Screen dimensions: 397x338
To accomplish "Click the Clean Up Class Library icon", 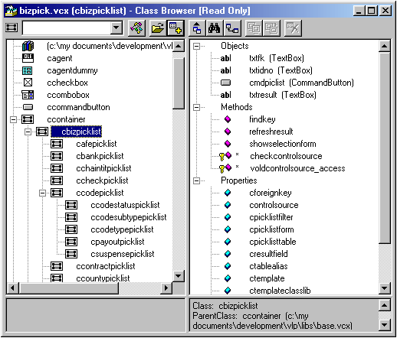I will pos(293,28).
